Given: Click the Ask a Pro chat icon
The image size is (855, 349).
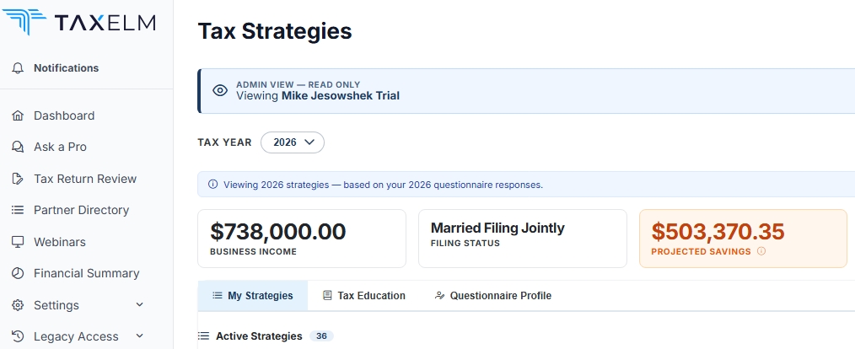Looking at the screenshot, I should 18,148.
